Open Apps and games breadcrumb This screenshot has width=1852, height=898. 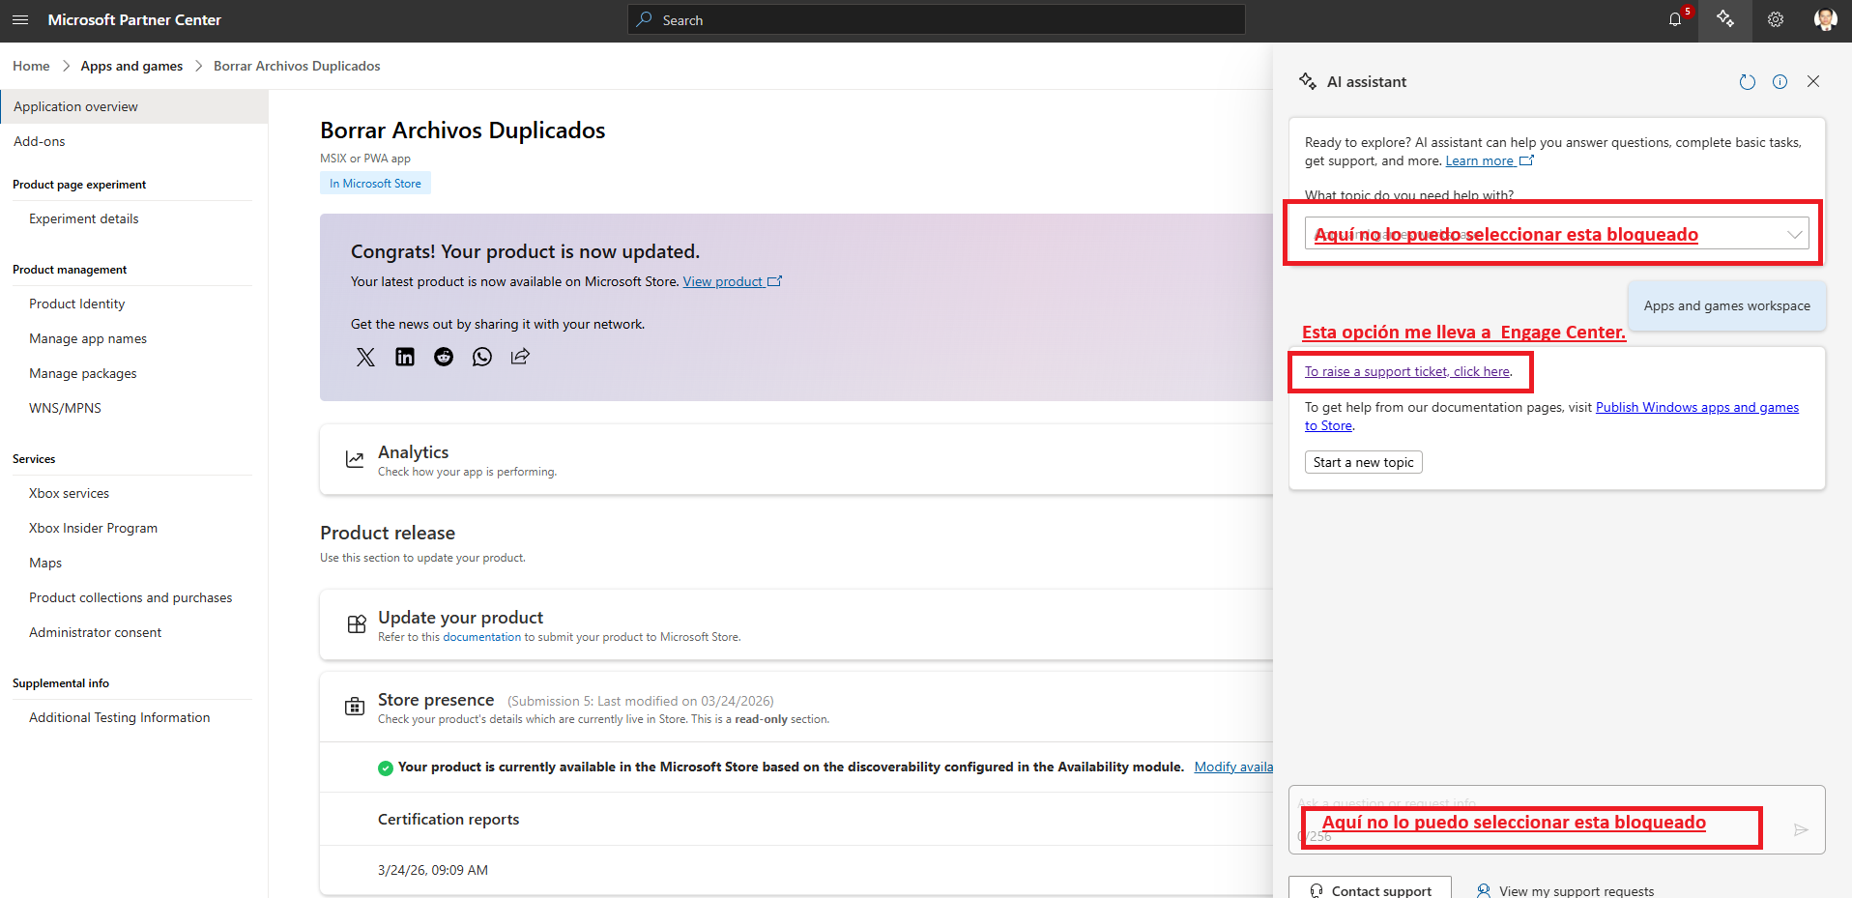(x=131, y=66)
